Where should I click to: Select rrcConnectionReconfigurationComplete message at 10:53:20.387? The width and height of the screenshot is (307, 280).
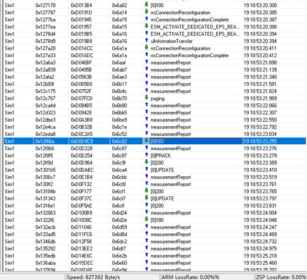(x=190, y=20)
